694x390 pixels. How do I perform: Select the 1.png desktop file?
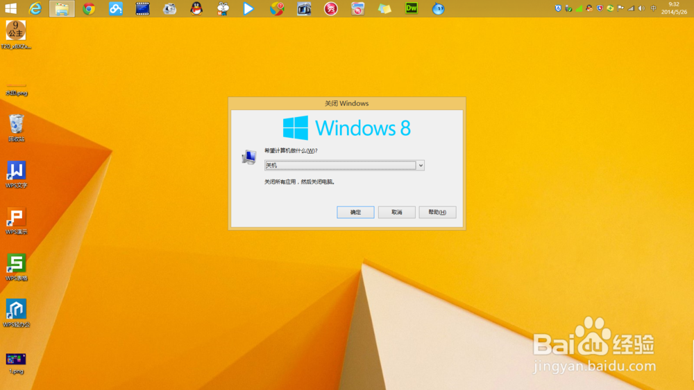(x=16, y=364)
